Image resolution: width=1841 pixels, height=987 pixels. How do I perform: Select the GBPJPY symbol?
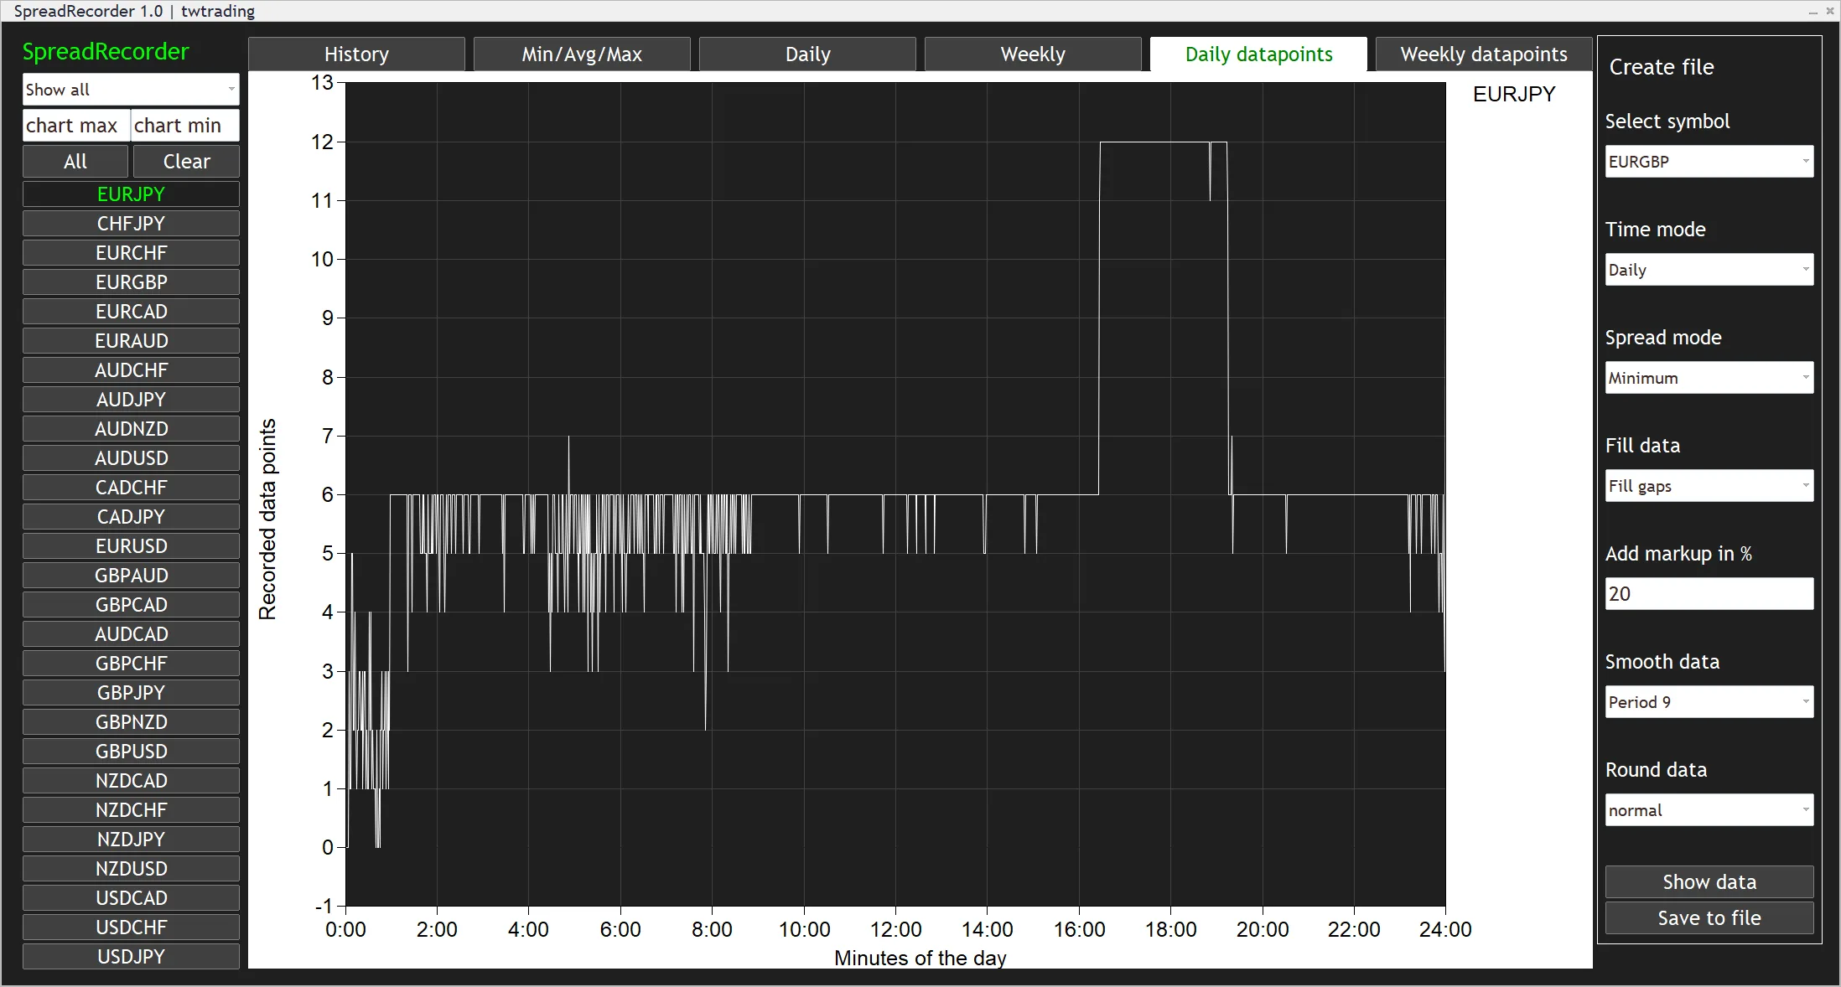[131, 693]
